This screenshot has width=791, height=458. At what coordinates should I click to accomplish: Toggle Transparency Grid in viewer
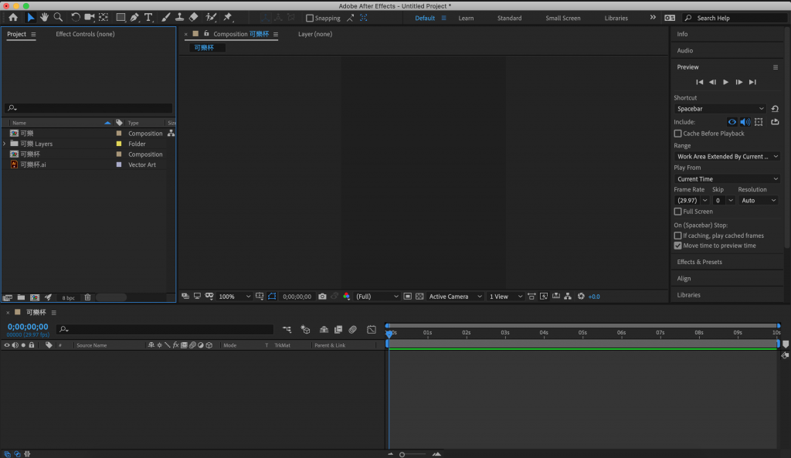[419, 297]
